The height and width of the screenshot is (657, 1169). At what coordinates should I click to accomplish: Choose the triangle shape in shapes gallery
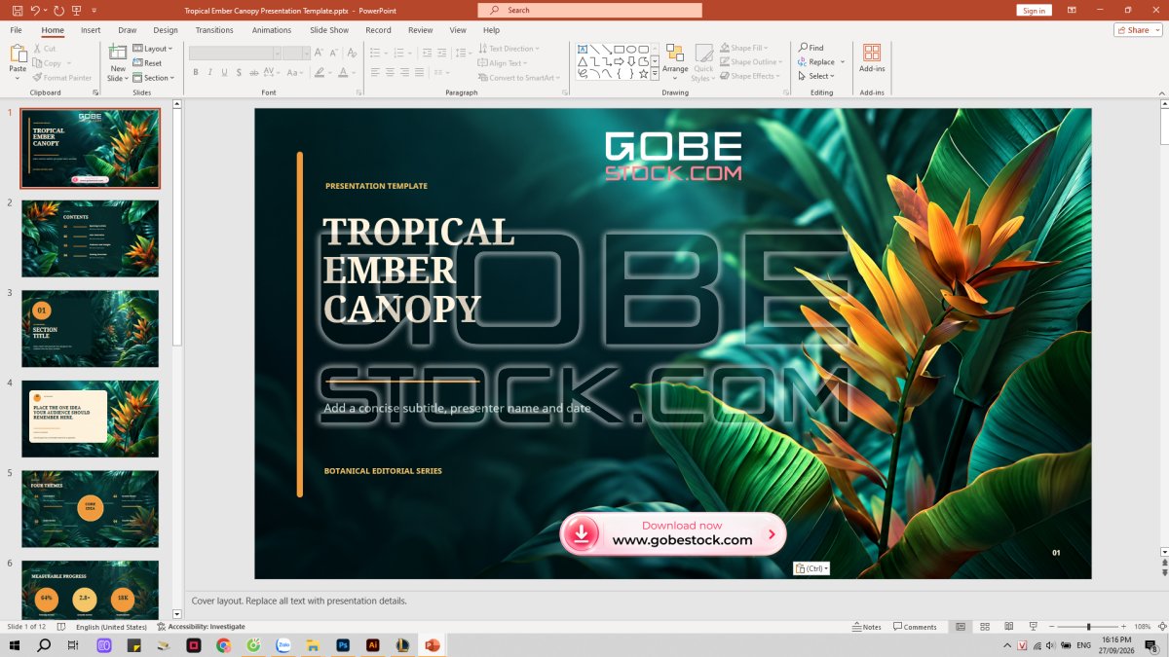583,61
